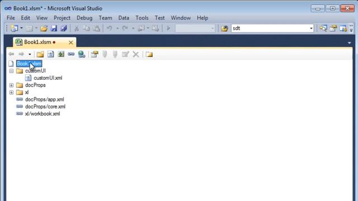Save Book1.xlsm with the floppy disk icon
358x201 pixels.
(x=54, y=28)
